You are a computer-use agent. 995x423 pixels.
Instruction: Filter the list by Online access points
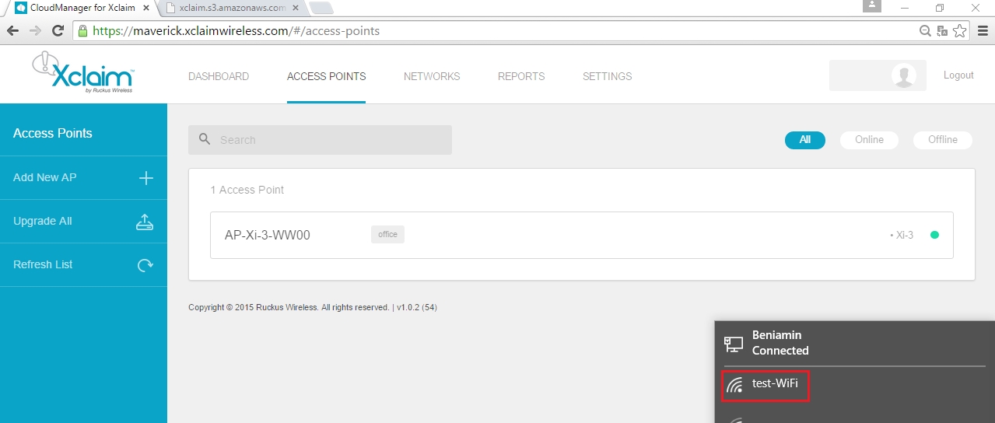(869, 140)
